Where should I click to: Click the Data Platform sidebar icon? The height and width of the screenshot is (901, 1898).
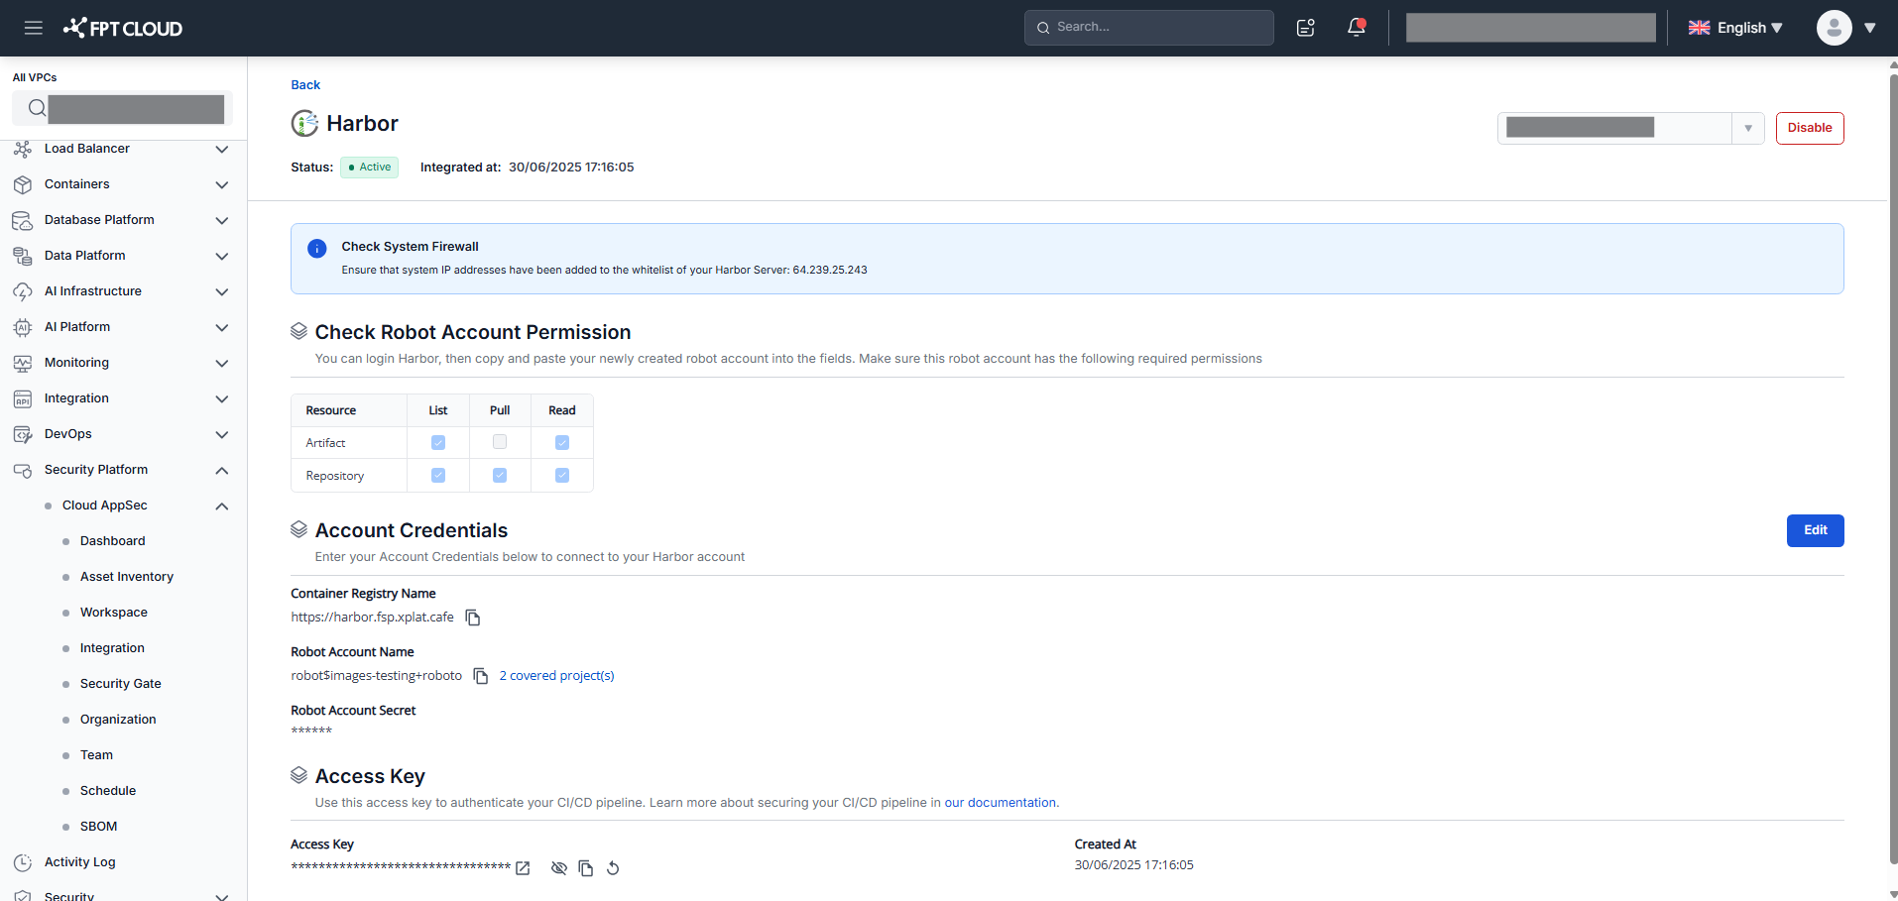[x=22, y=256]
